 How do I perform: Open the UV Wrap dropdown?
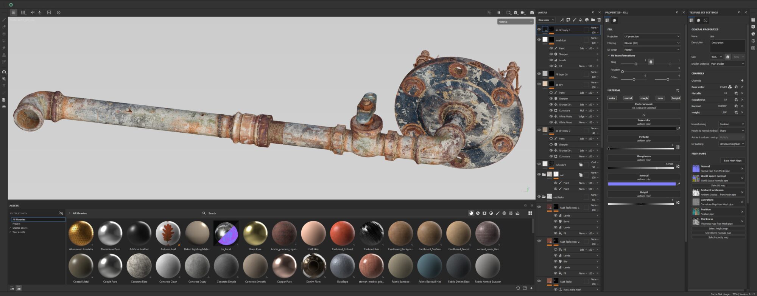(651, 50)
